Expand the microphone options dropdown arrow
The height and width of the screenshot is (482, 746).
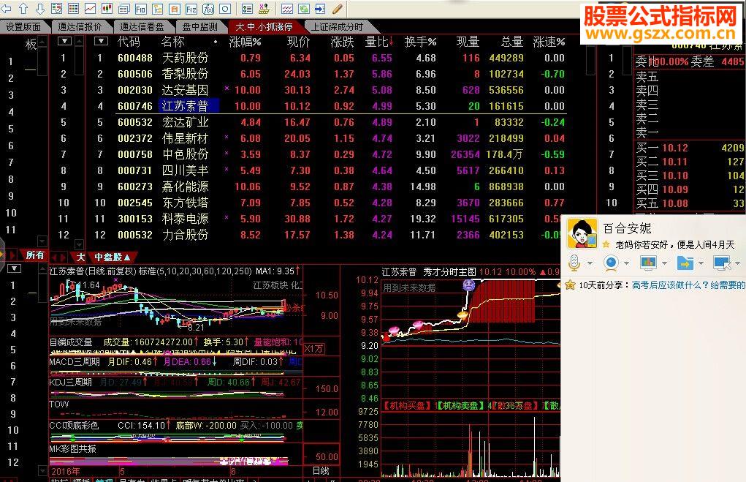[x=590, y=263]
